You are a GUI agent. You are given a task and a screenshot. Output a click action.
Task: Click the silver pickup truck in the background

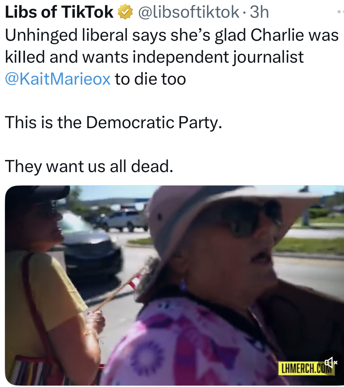coord(123,220)
